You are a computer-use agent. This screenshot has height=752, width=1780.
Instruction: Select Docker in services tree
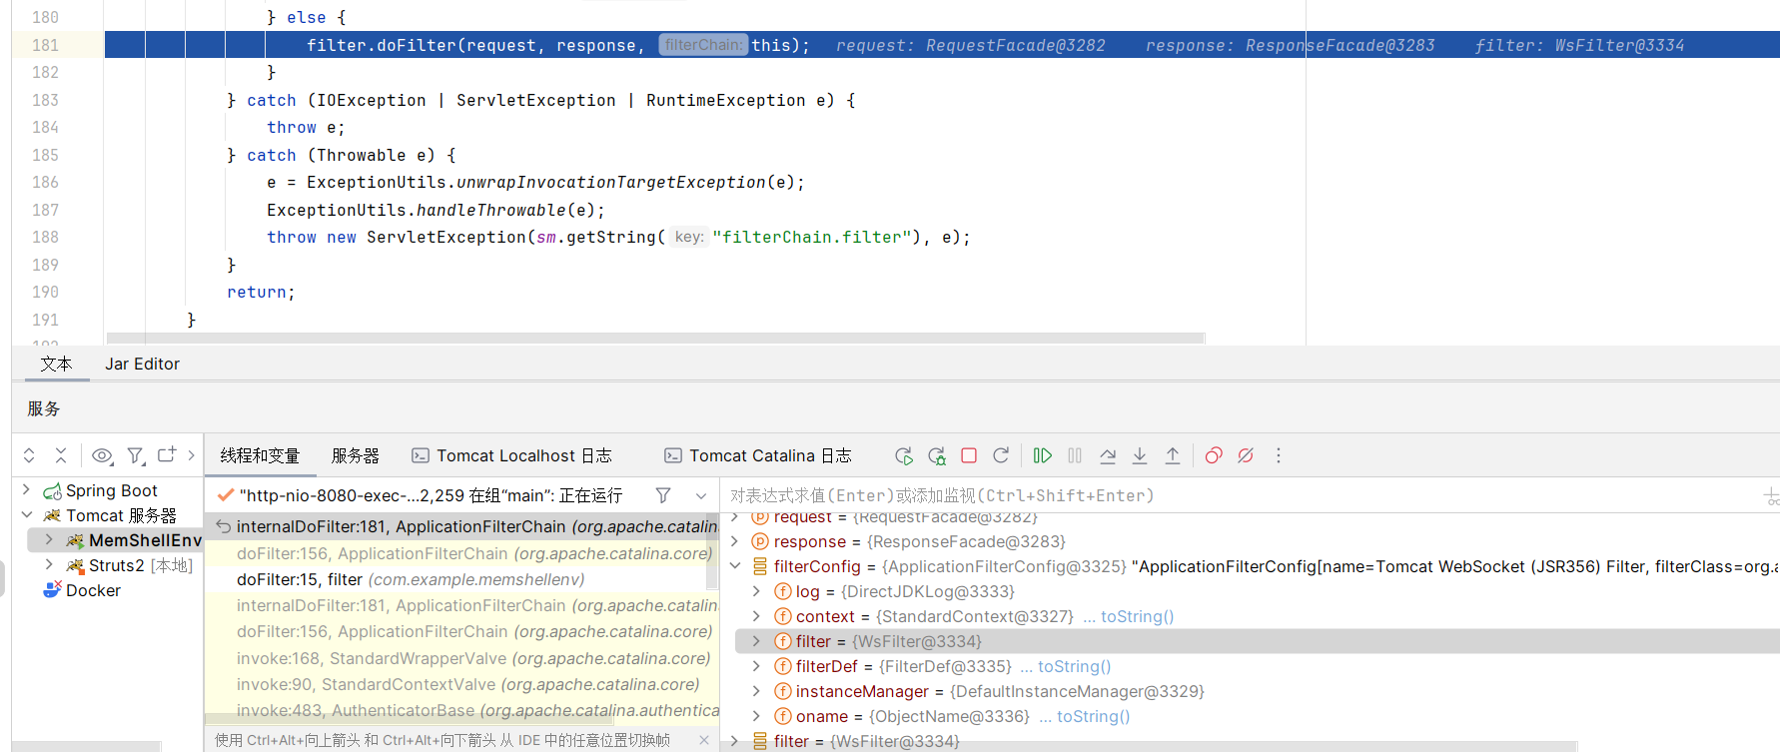93,590
